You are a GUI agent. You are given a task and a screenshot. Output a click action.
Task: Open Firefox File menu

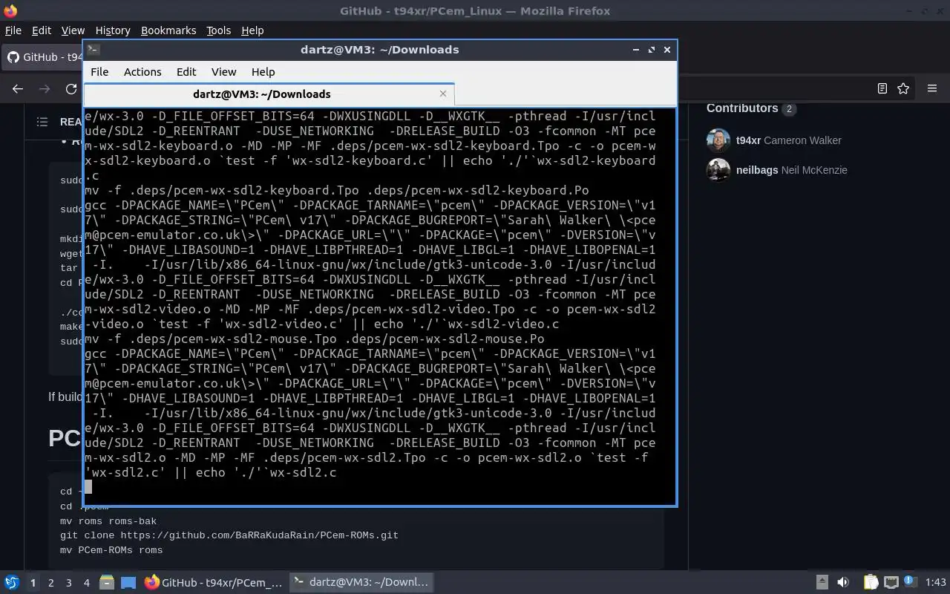[x=13, y=30]
